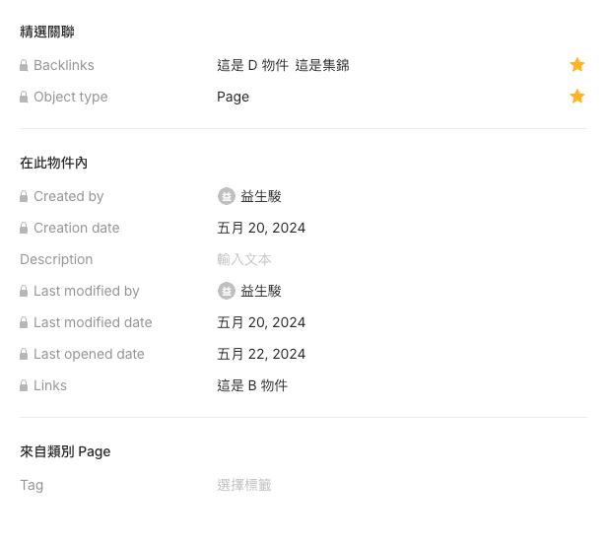
Task: Unstar the Object type relation
Action: coord(577,97)
